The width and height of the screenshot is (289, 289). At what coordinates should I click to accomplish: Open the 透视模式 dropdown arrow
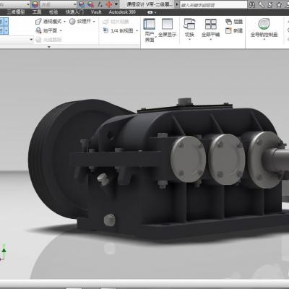[x=64, y=22]
